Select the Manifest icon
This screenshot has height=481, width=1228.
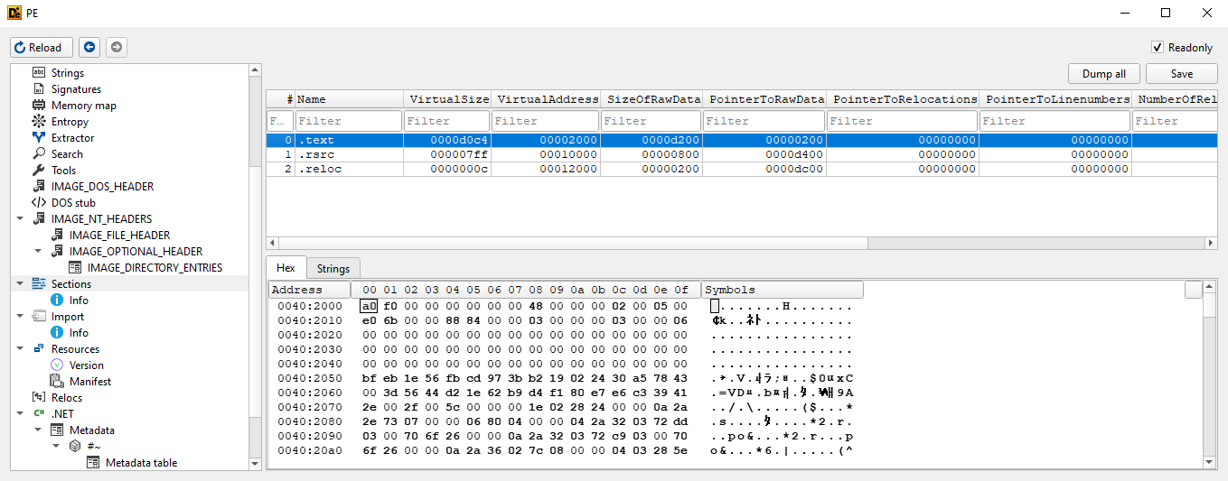click(56, 381)
